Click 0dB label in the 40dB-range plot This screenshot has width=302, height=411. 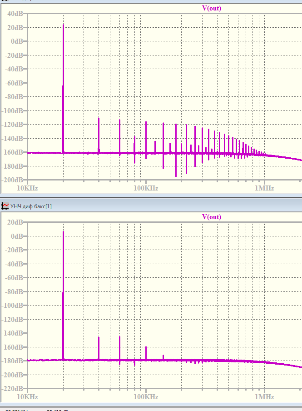click(17, 41)
